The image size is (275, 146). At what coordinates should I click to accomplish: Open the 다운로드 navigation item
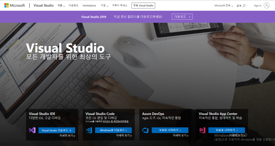(x=74, y=6)
